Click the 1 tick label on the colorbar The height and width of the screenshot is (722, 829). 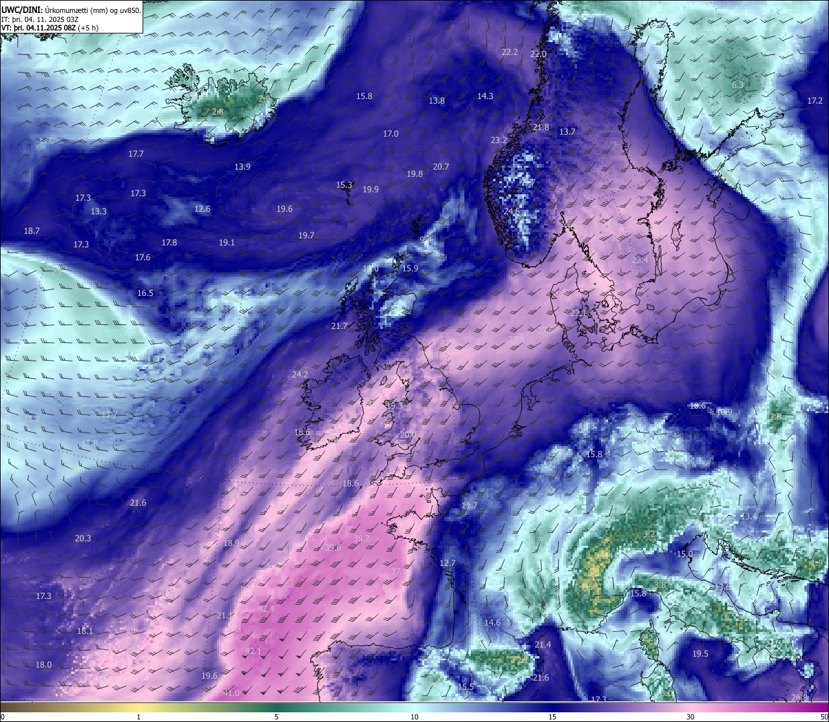(x=139, y=717)
